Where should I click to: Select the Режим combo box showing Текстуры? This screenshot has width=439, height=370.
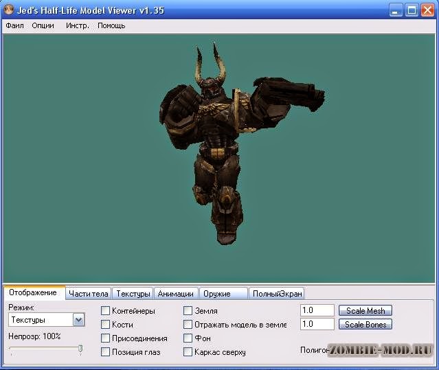47,320
